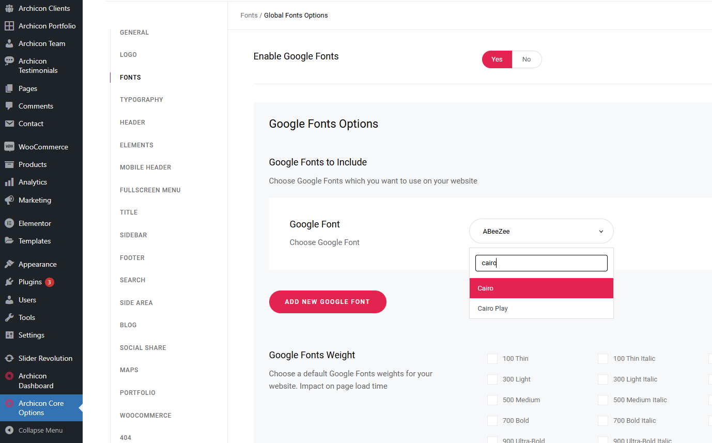Click the font search input field
This screenshot has height=443, width=712.
coord(541,263)
